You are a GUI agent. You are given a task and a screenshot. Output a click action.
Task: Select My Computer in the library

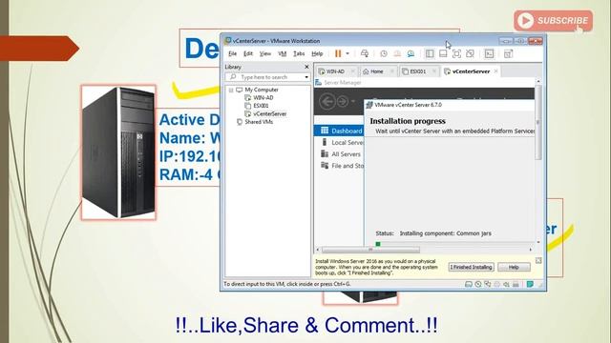[262, 90]
